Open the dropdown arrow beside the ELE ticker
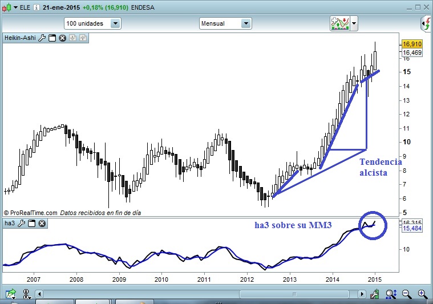This screenshot has height=304, width=433. click(x=16, y=7)
